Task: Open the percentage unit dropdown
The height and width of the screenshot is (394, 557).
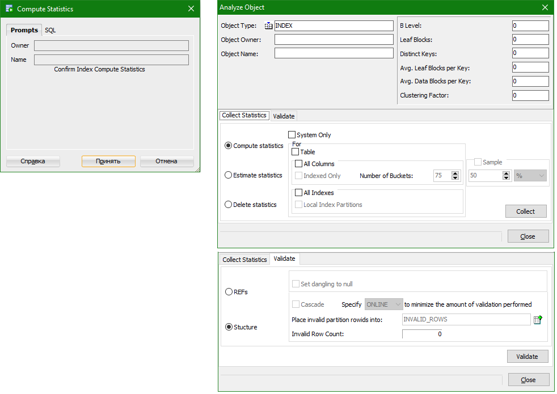Action: pos(530,175)
